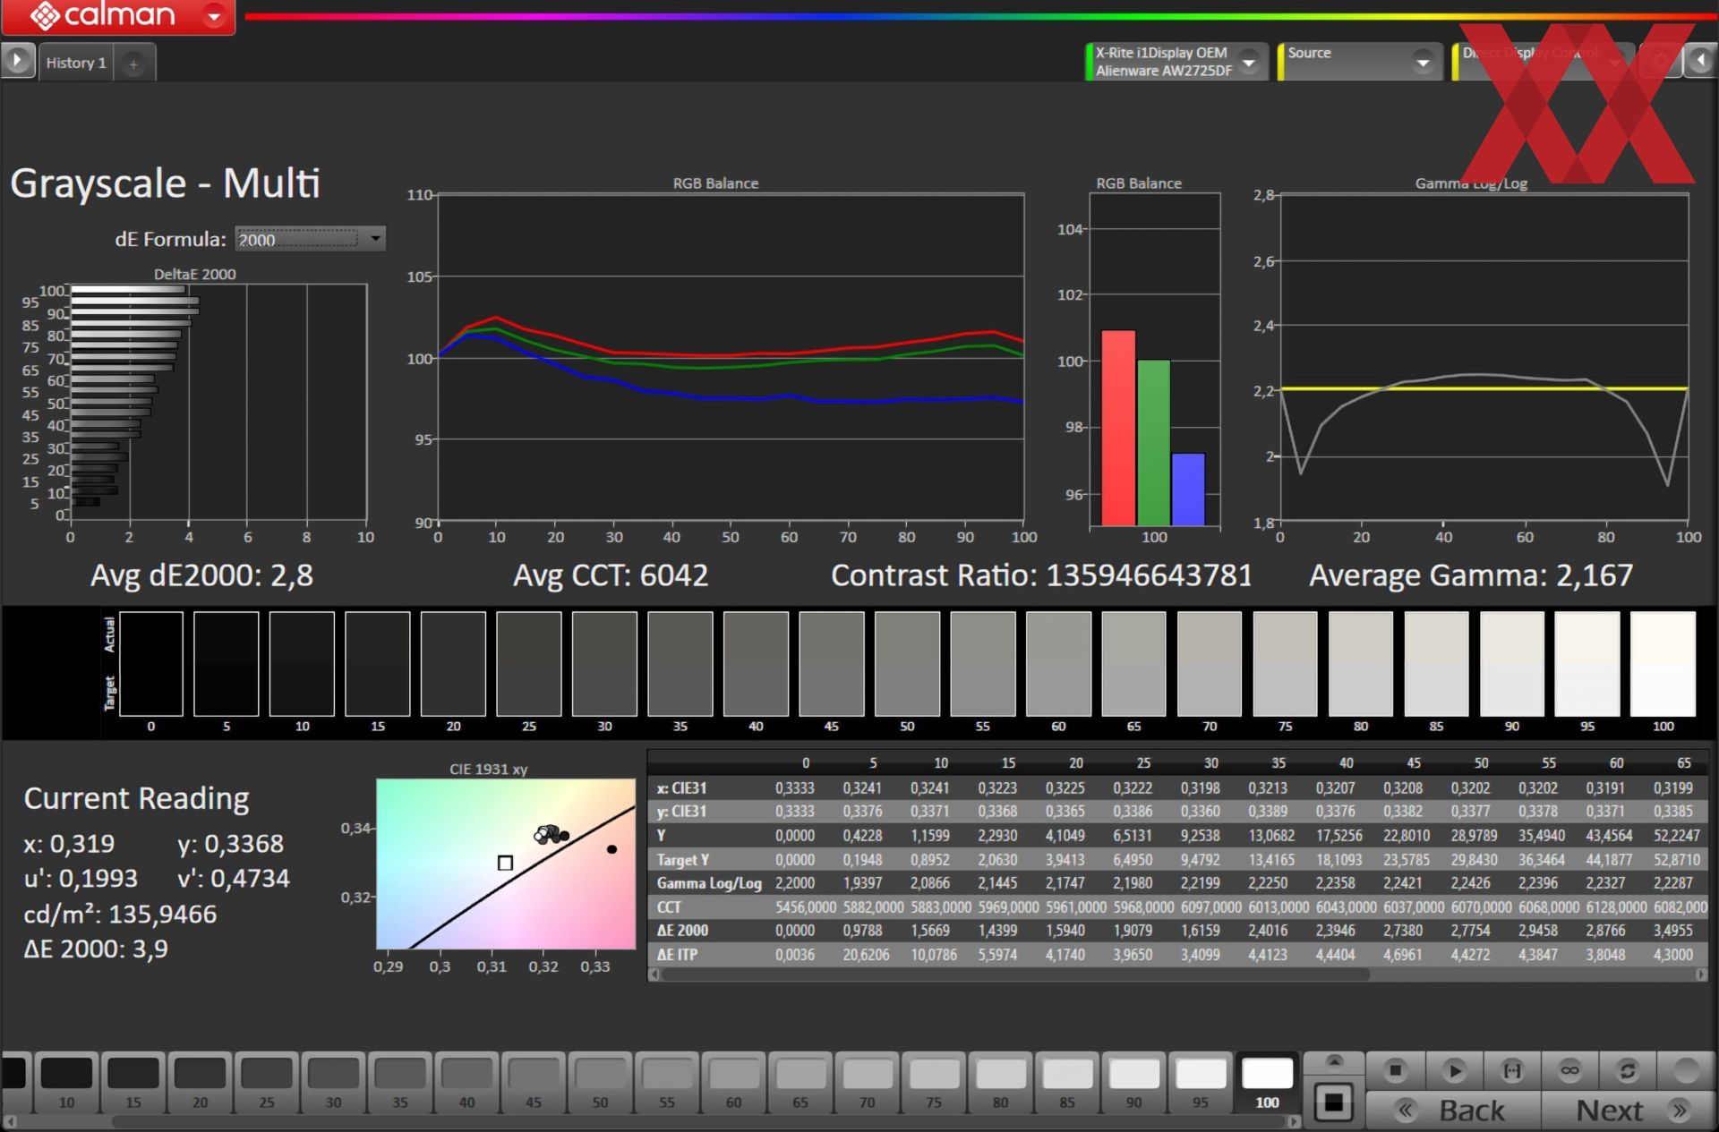Click the level strip right scroll arrow

pos(1293,1121)
